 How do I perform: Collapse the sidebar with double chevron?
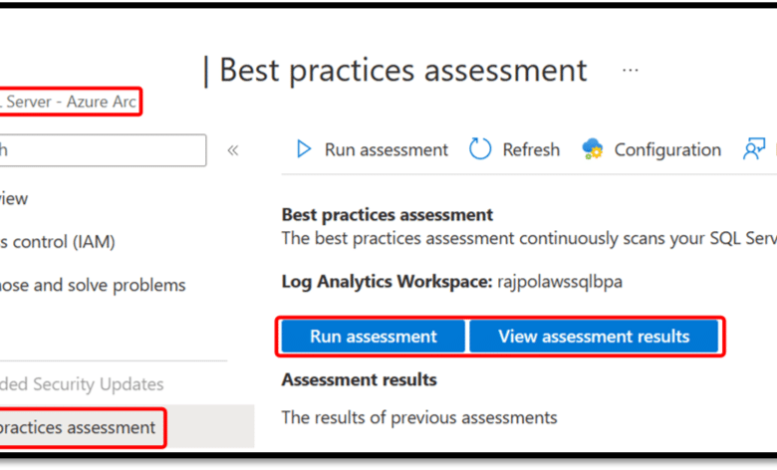(x=233, y=150)
